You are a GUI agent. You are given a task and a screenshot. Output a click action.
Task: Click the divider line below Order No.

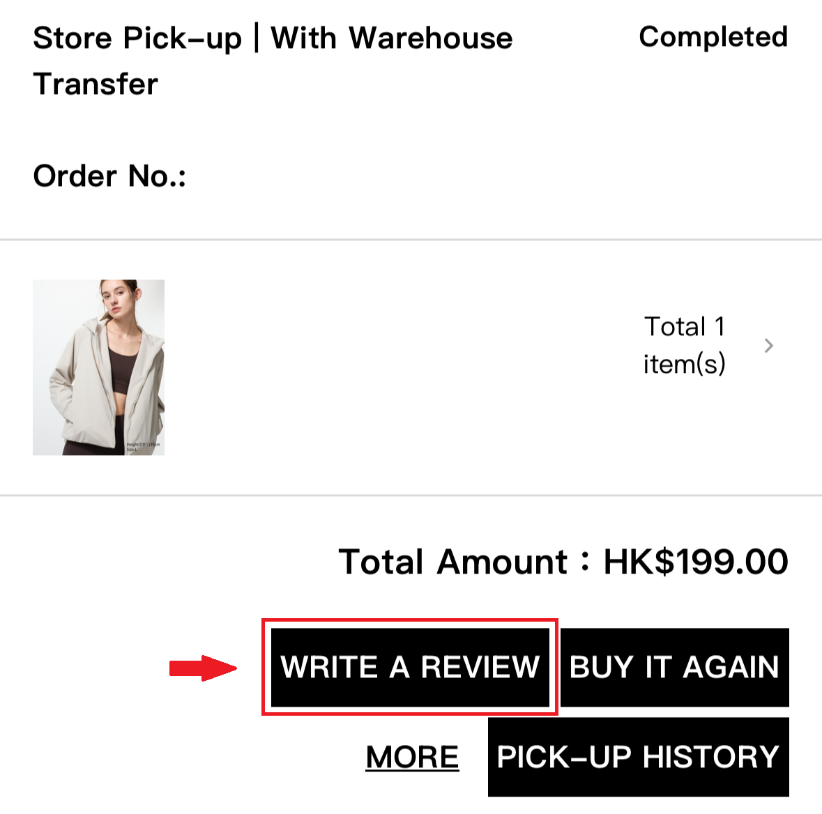click(x=411, y=240)
